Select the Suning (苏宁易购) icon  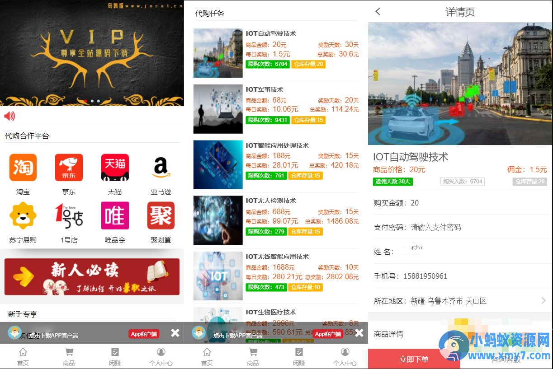coord(23,215)
